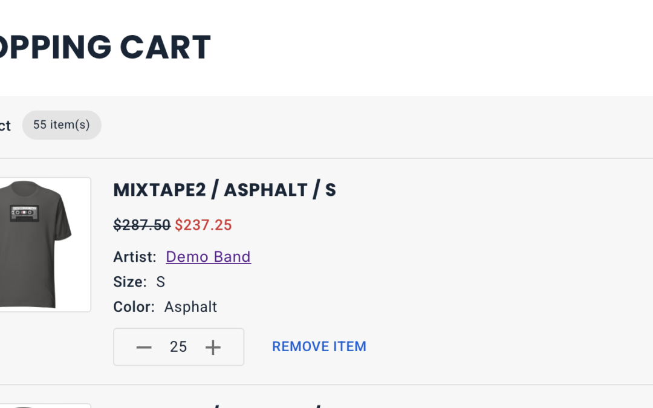Increase quantity with the plus icon
Screen dimensions: 653x408
tap(213, 347)
